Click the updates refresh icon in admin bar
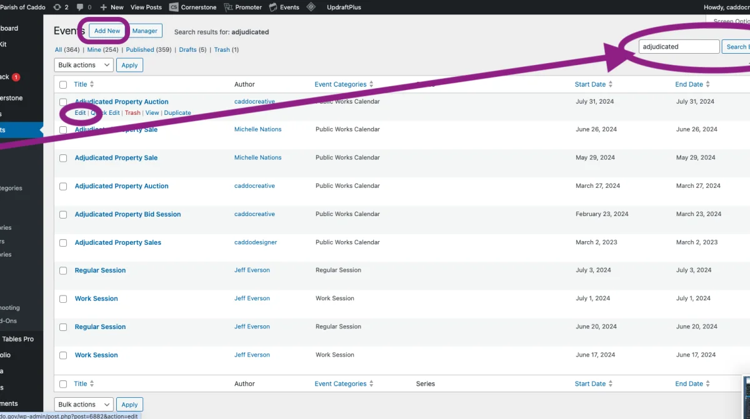750x419 pixels. pyautogui.click(x=57, y=7)
